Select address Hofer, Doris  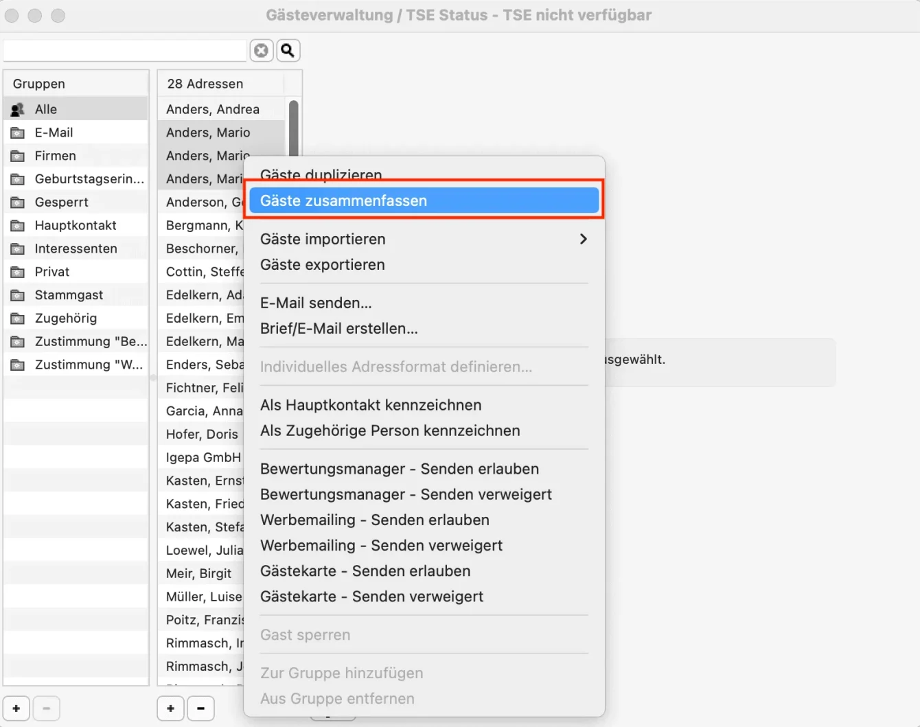(x=201, y=434)
